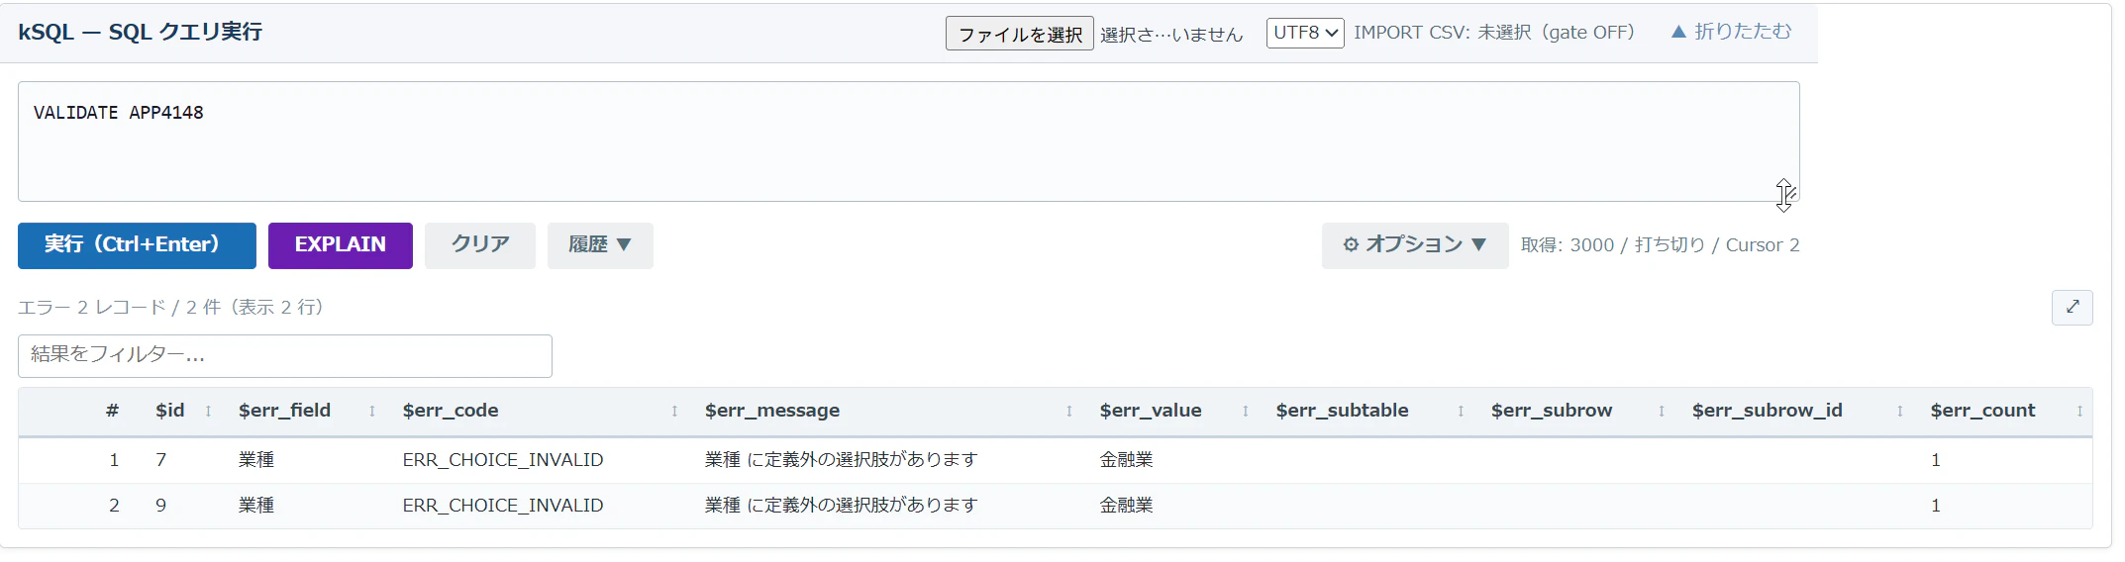This screenshot has width=2125, height=562.
Task: Click the $err_code column header label
Action: [451, 411]
